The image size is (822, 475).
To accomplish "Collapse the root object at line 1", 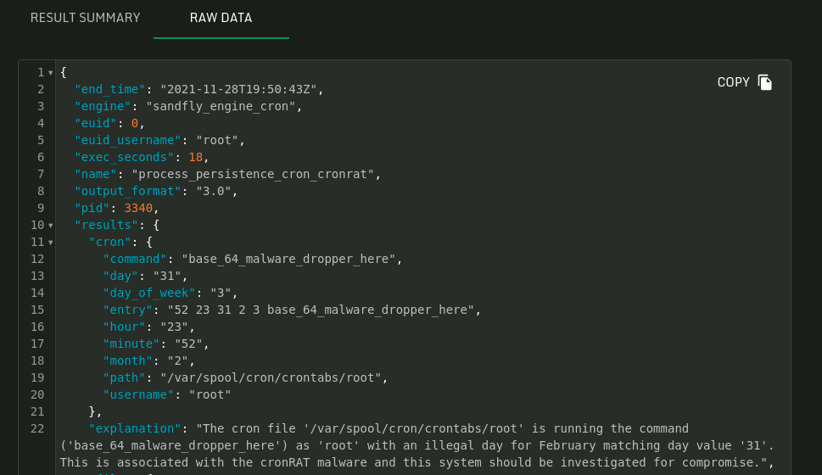I will [51, 73].
